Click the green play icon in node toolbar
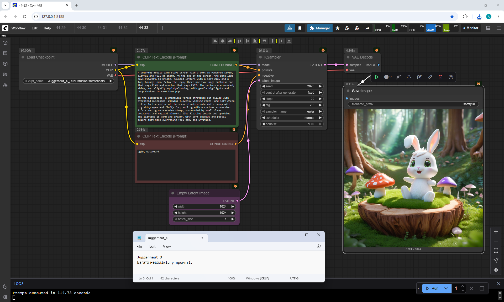 point(376,77)
